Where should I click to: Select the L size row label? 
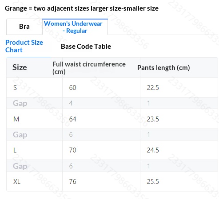click(x=15, y=150)
